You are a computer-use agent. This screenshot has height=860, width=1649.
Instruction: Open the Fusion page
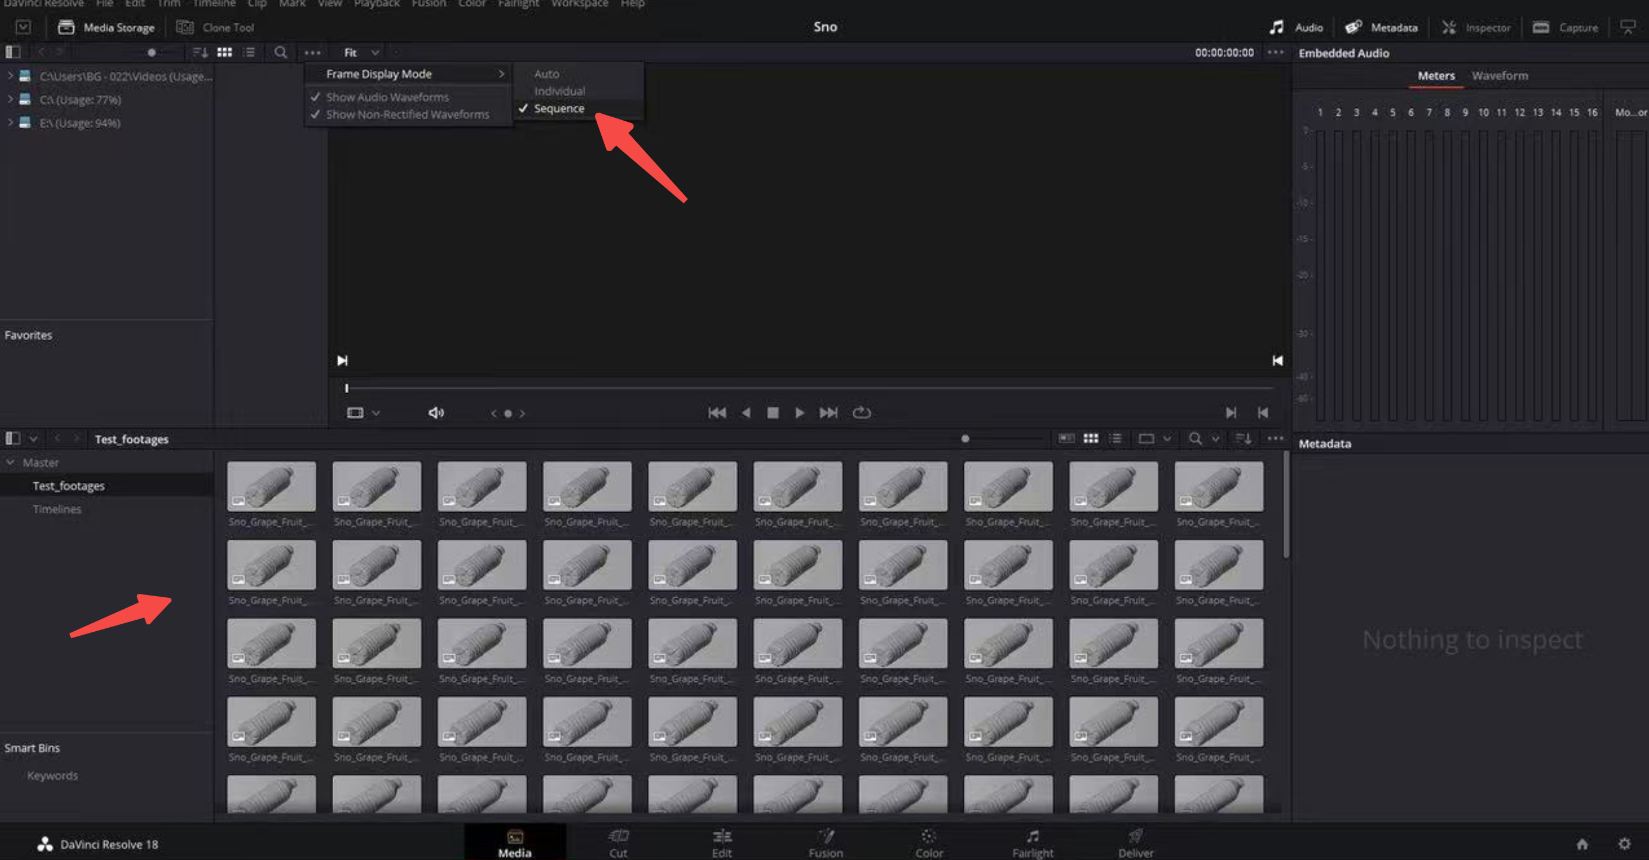tap(825, 843)
